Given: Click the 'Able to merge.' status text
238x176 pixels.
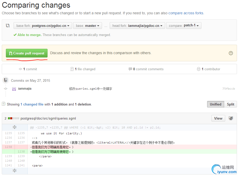Looking at the screenshot, I should pyautogui.click(x=30, y=35).
